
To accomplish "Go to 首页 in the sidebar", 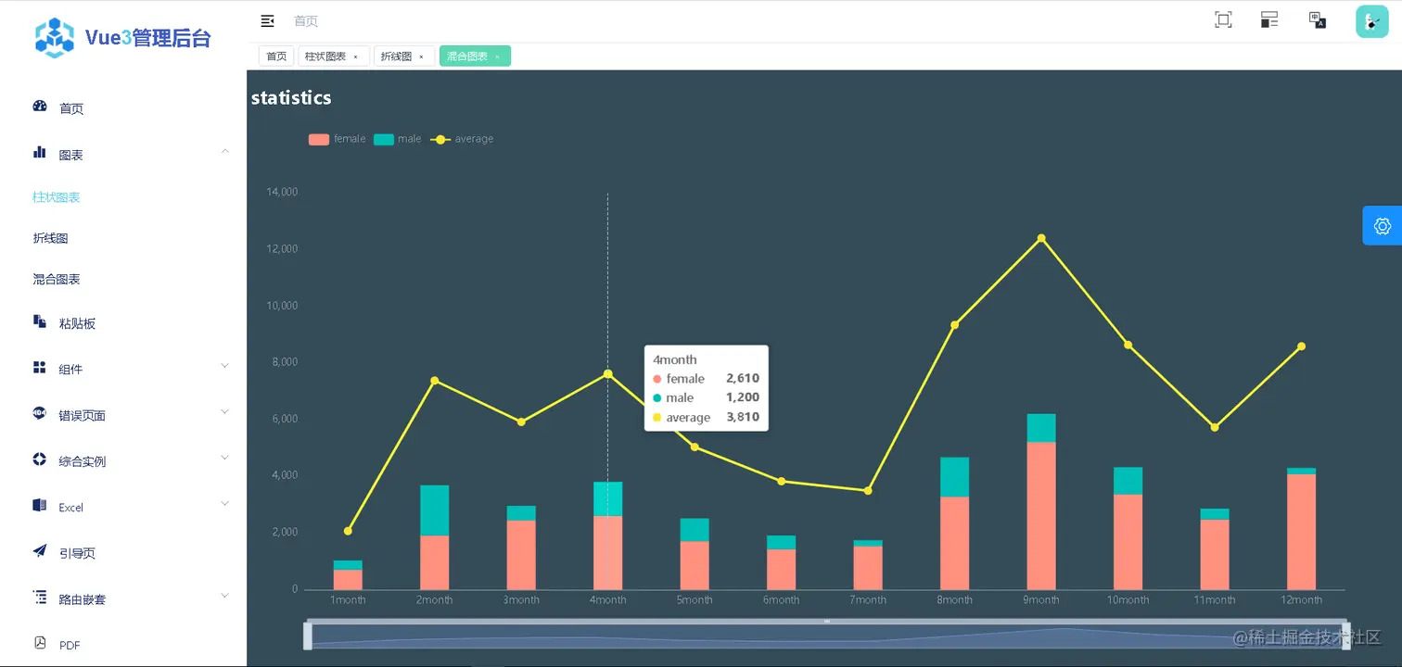I will (x=71, y=108).
